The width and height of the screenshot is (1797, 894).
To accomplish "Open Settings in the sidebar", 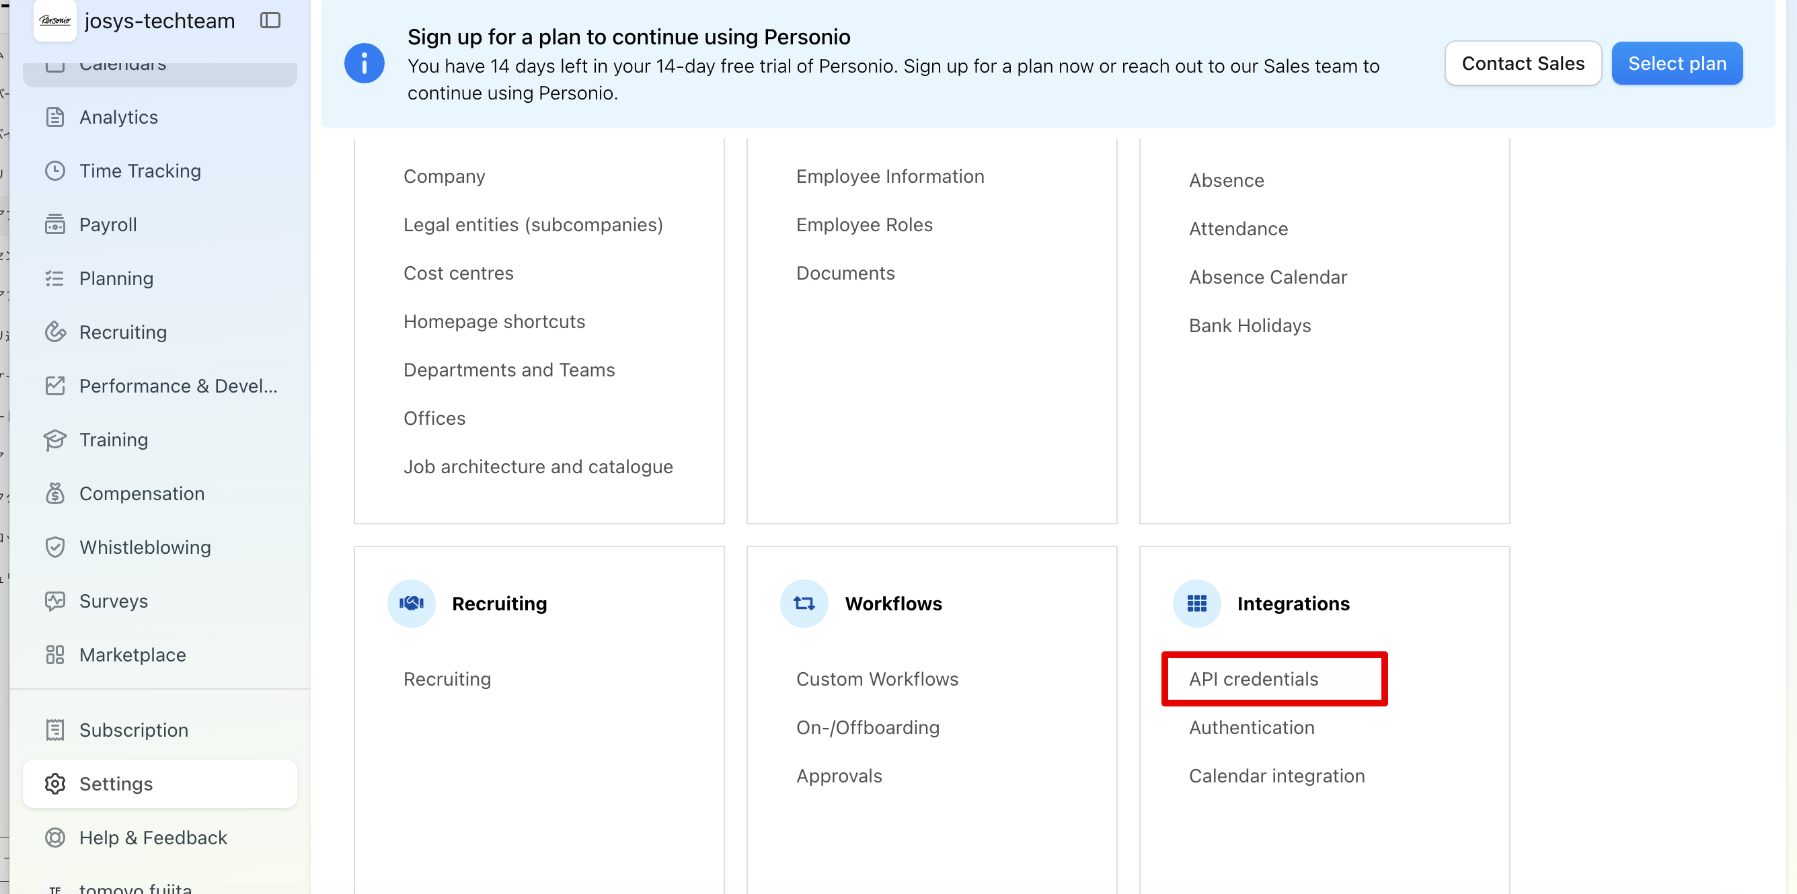I will tap(116, 784).
